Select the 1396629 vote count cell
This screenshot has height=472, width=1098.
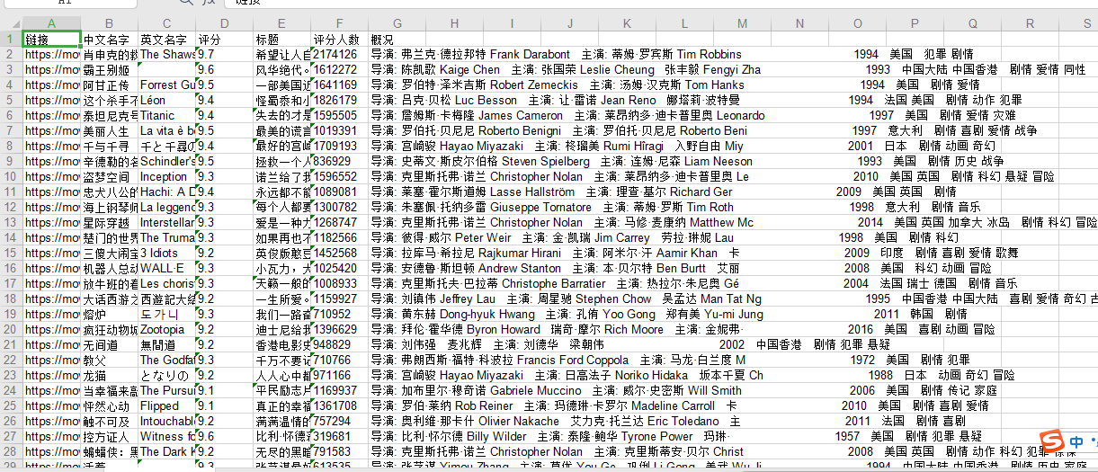(x=340, y=329)
